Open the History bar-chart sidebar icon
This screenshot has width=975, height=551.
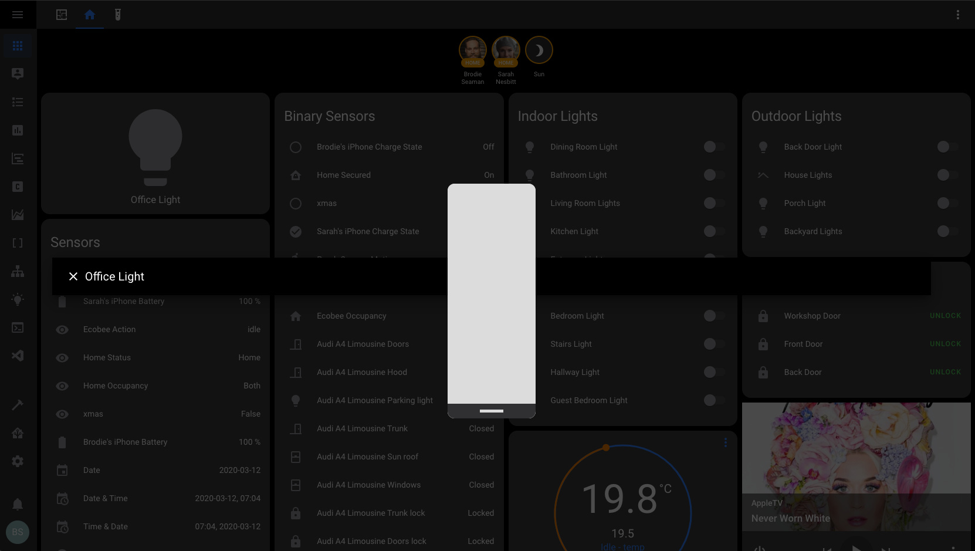tap(18, 130)
